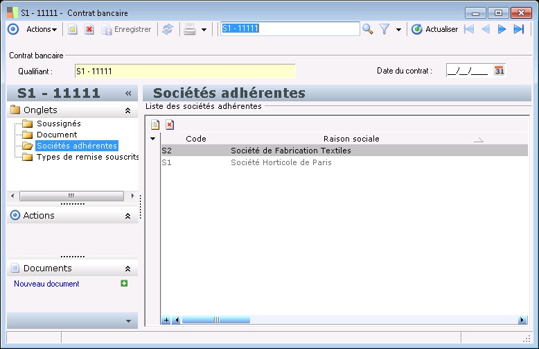539x349 pixels.
Task: Click the search field containing S1 - 11111
Action: point(290,28)
